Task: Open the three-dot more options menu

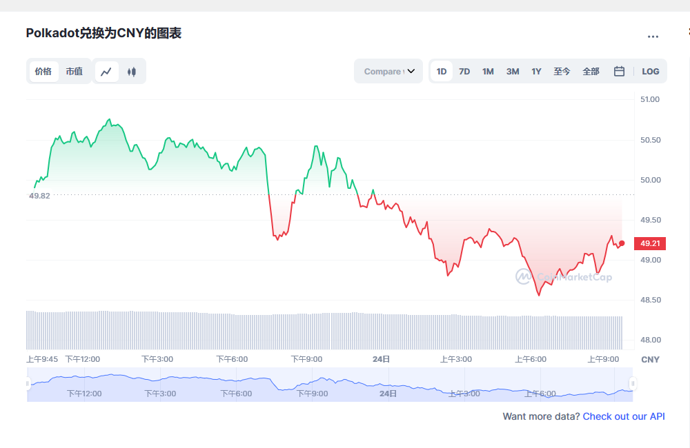Action: [653, 37]
